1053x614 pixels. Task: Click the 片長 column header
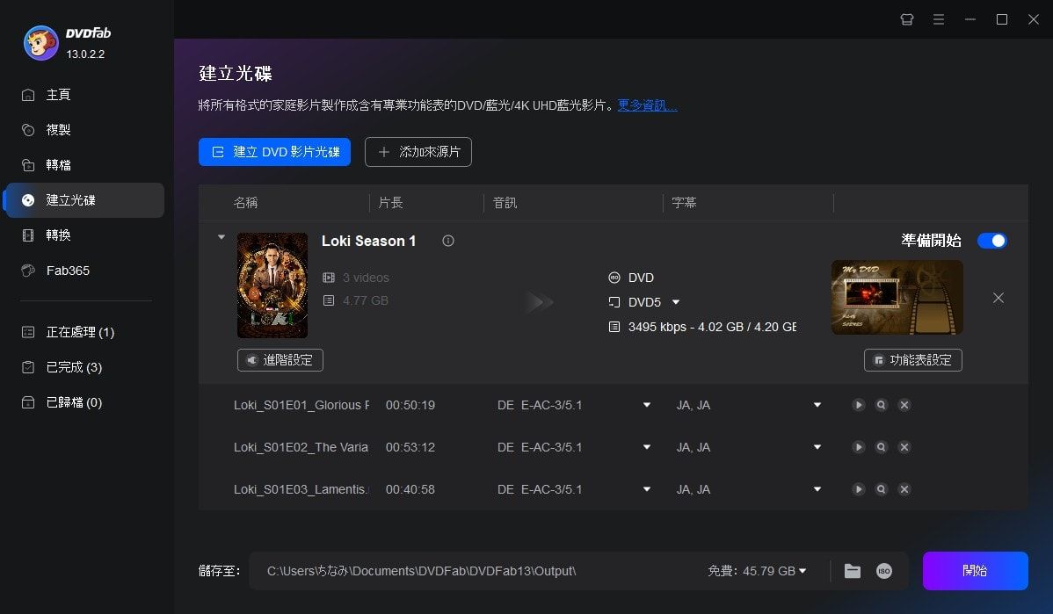tap(391, 203)
